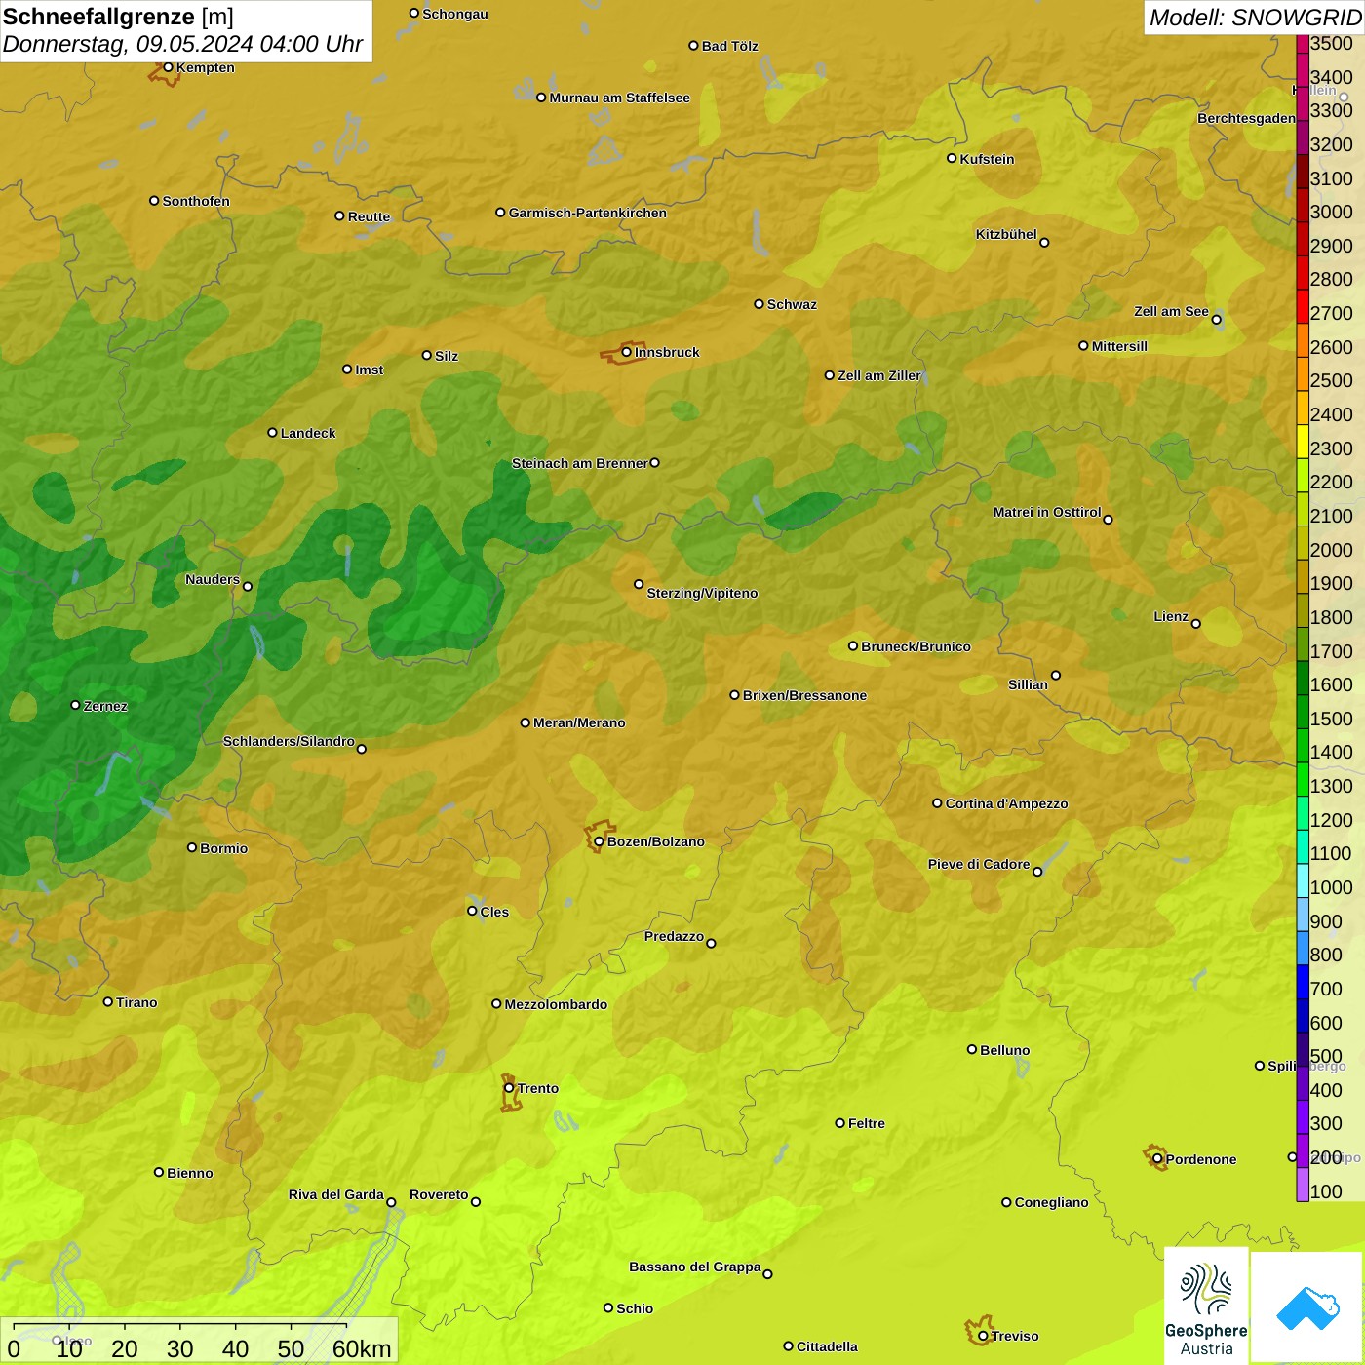This screenshot has height=1365, width=1365.
Task: Click the Predazzo label
Action: pyautogui.click(x=674, y=936)
